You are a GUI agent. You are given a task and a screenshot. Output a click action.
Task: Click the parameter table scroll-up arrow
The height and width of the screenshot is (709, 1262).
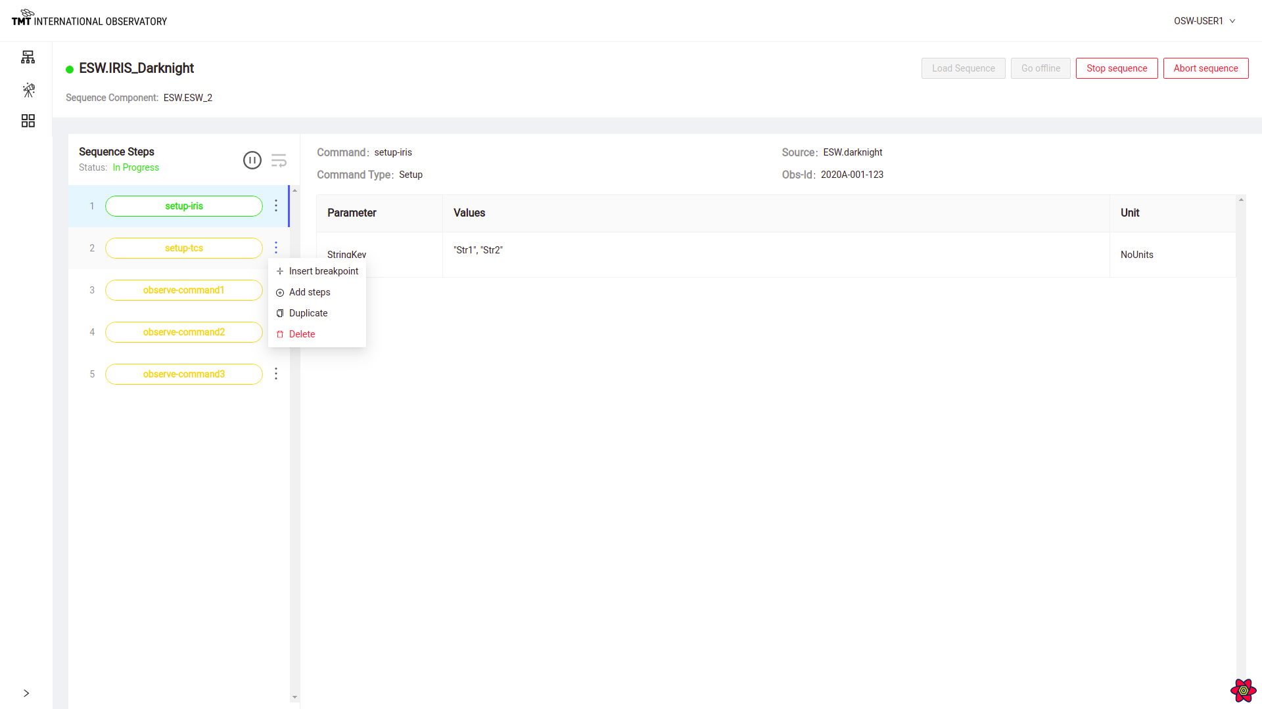pos(1241,200)
